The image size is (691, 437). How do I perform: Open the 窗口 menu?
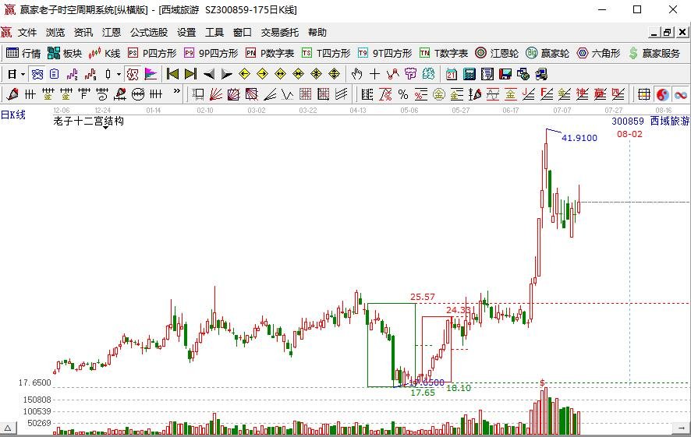click(242, 32)
